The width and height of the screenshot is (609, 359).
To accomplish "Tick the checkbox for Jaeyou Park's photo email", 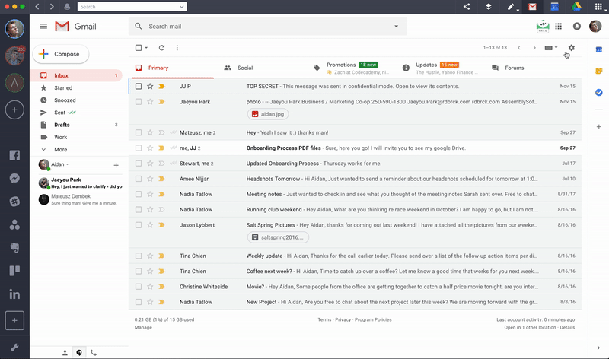I will coord(139,102).
